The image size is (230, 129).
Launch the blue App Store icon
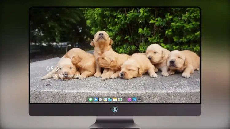click(x=135, y=99)
